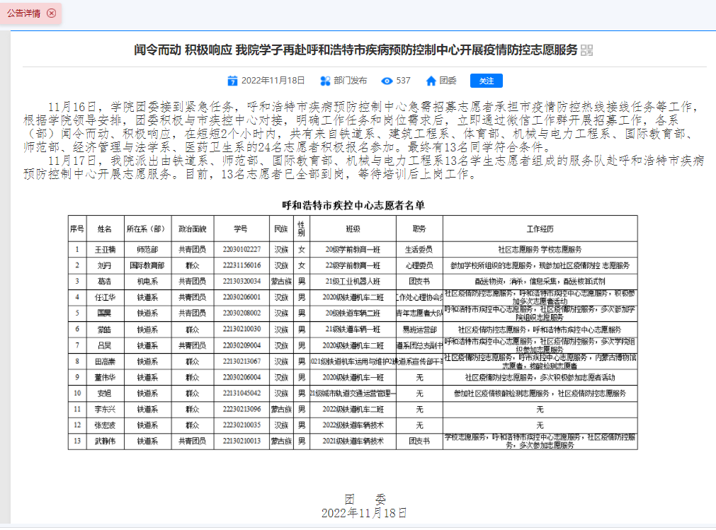Click student number 22130210030

point(241,329)
